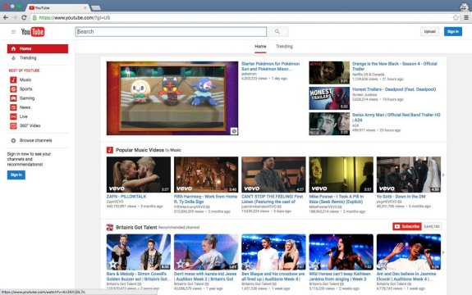
Task: Switch to the Trending tab
Action: coord(284,46)
